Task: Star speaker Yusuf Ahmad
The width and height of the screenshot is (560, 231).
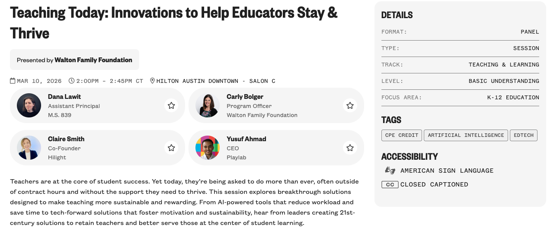Action: tap(350, 148)
